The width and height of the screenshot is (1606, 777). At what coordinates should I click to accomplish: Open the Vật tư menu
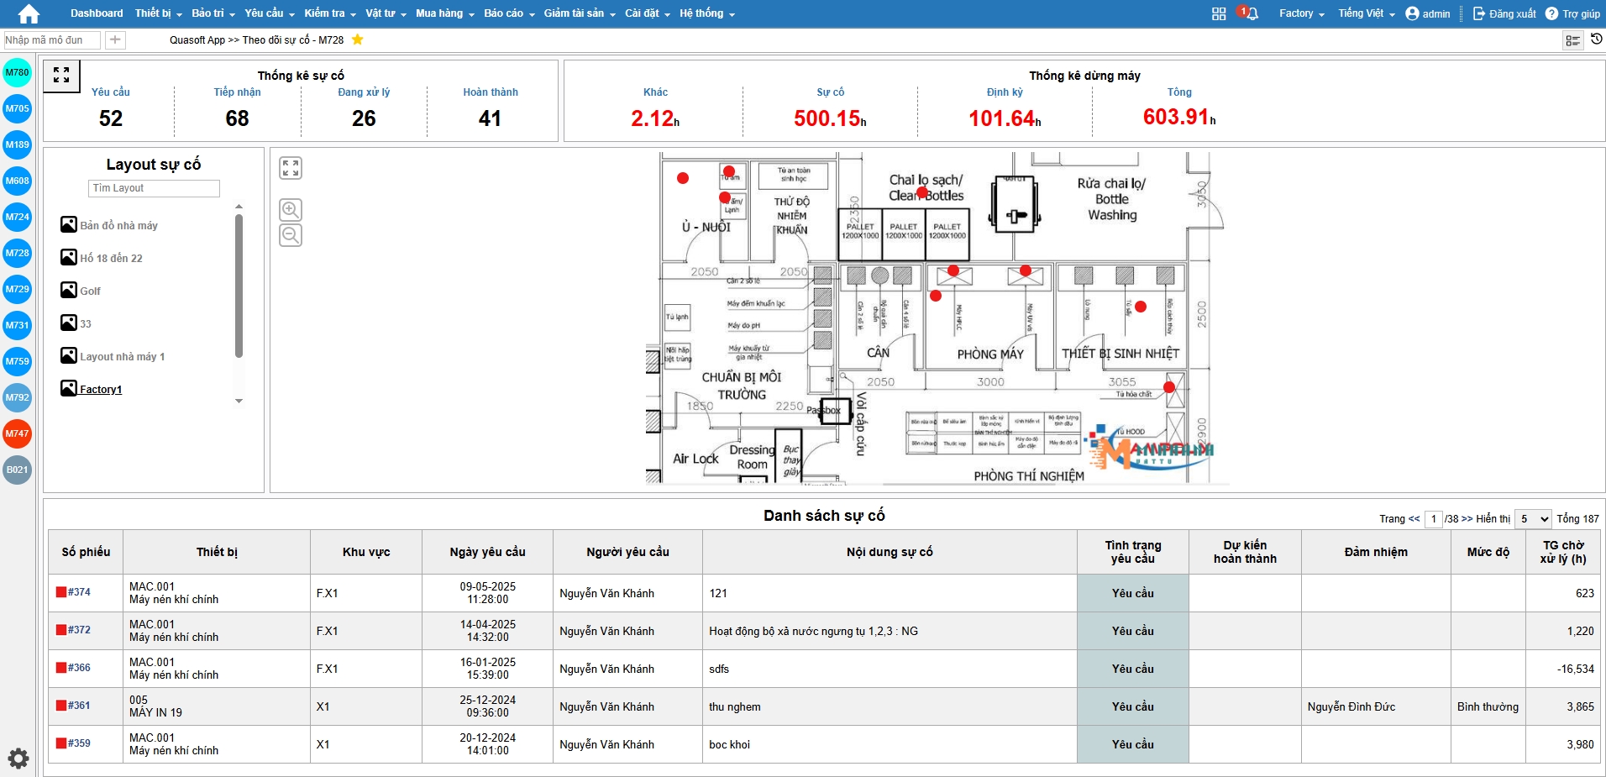(x=386, y=13)
